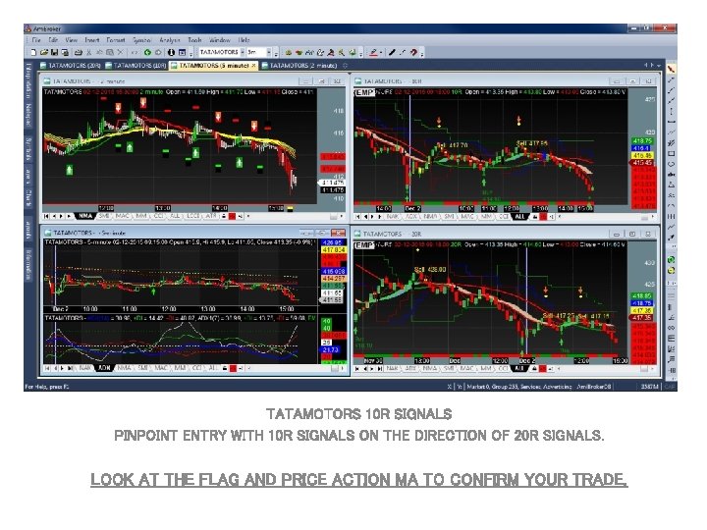Open the Analysis menu
707x530 pixels.
coord(170,40)
